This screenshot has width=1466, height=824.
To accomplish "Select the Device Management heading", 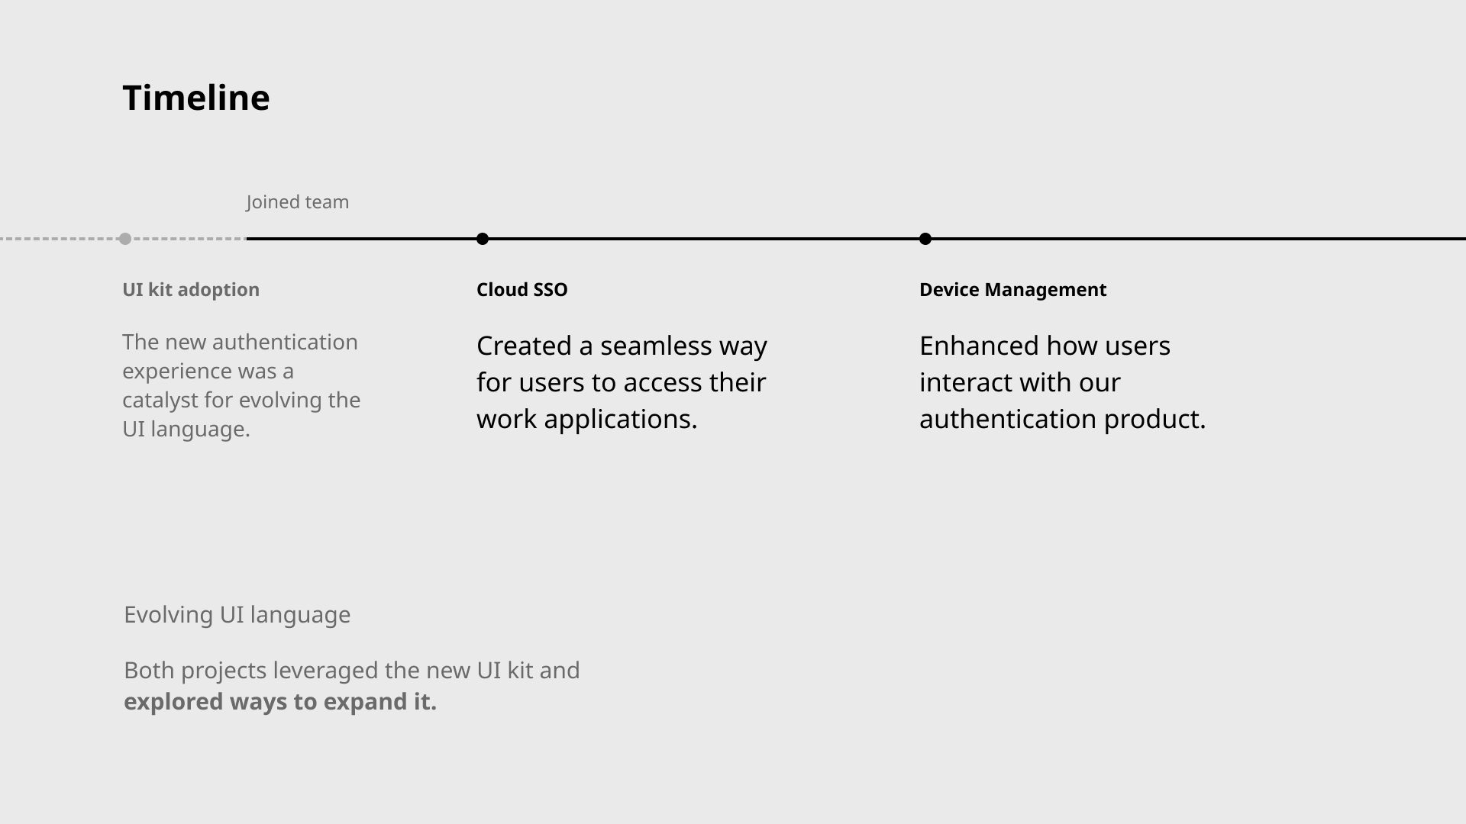I will click(x=1012, y=290).
